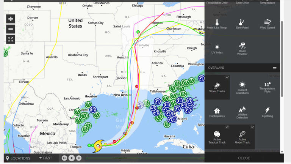
Task: Click the green timeline progress bar
Action: coord(145,158)
